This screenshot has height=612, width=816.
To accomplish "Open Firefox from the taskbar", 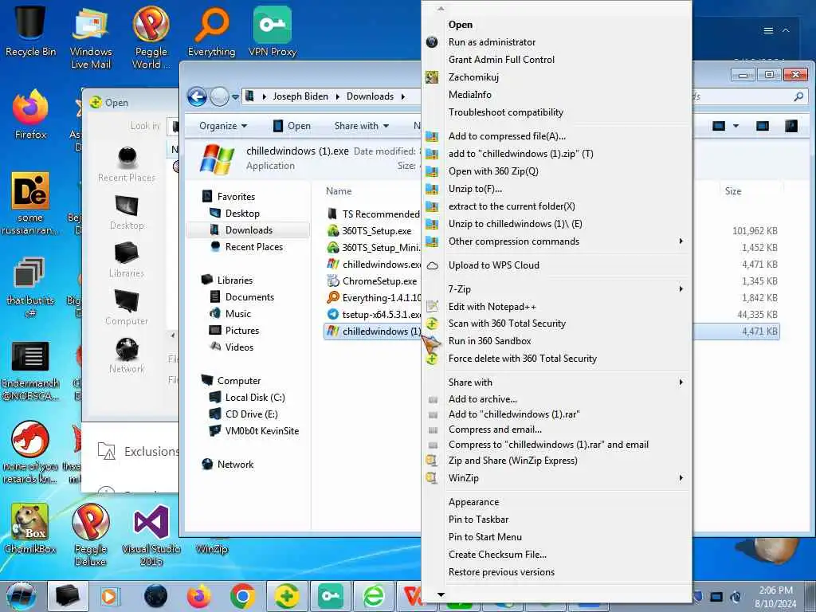I will (x=198, y=596).
